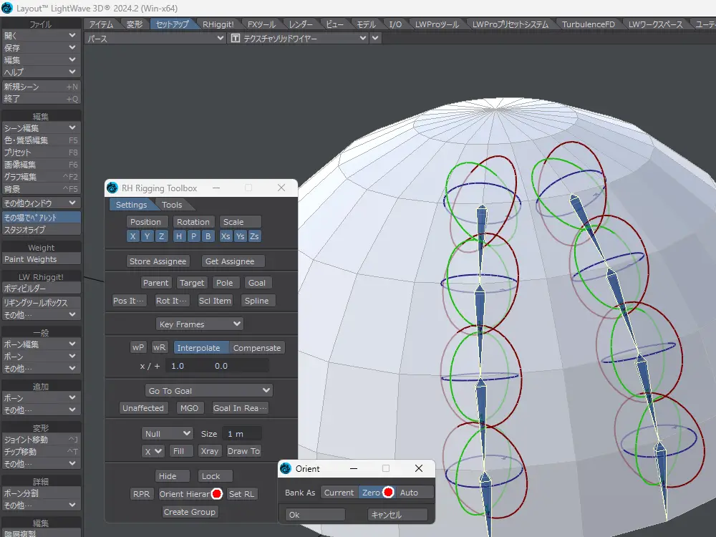Click the Create Group button

[190, 512]
